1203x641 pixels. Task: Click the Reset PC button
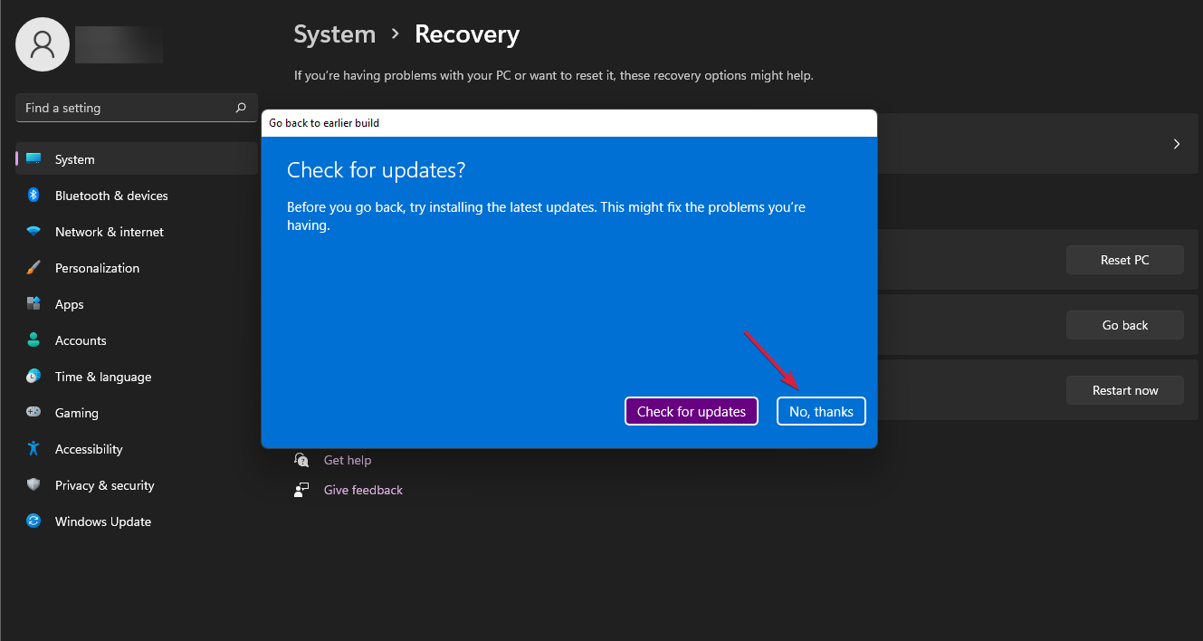(1124, 259)
